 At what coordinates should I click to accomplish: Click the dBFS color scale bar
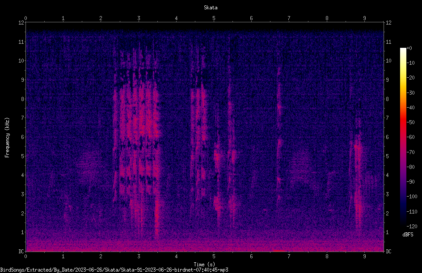(x=403, y=137)
